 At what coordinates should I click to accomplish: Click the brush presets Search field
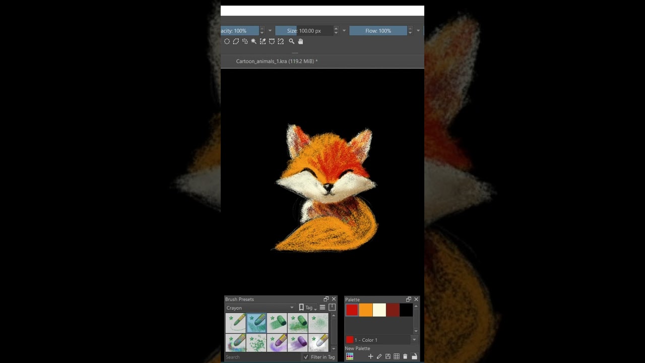pyautogui.click(x=263, y=357)
